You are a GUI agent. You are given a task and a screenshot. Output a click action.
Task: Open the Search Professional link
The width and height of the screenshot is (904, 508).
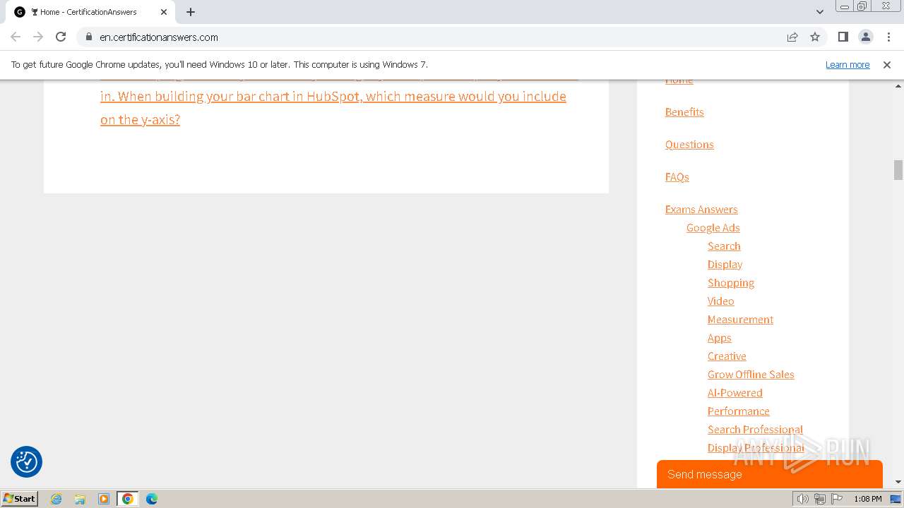pos(755,429)
